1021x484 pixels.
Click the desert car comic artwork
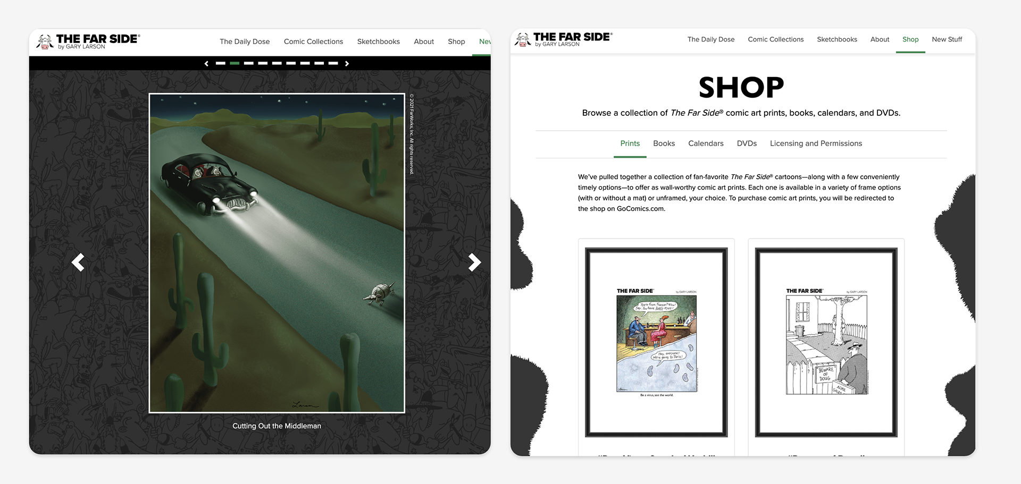pos(277,253)
